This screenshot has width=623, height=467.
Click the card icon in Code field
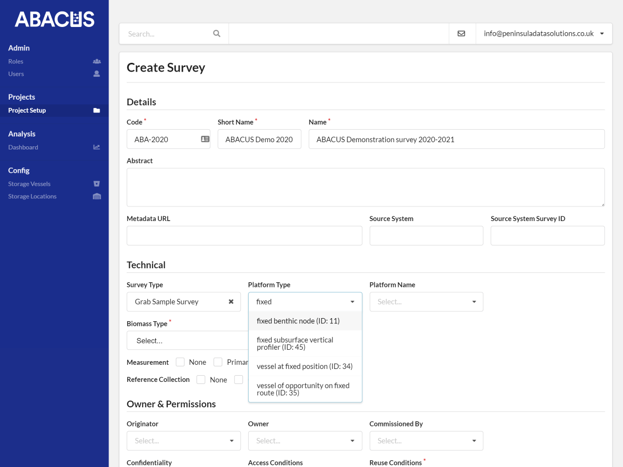[x=205, y=139]
